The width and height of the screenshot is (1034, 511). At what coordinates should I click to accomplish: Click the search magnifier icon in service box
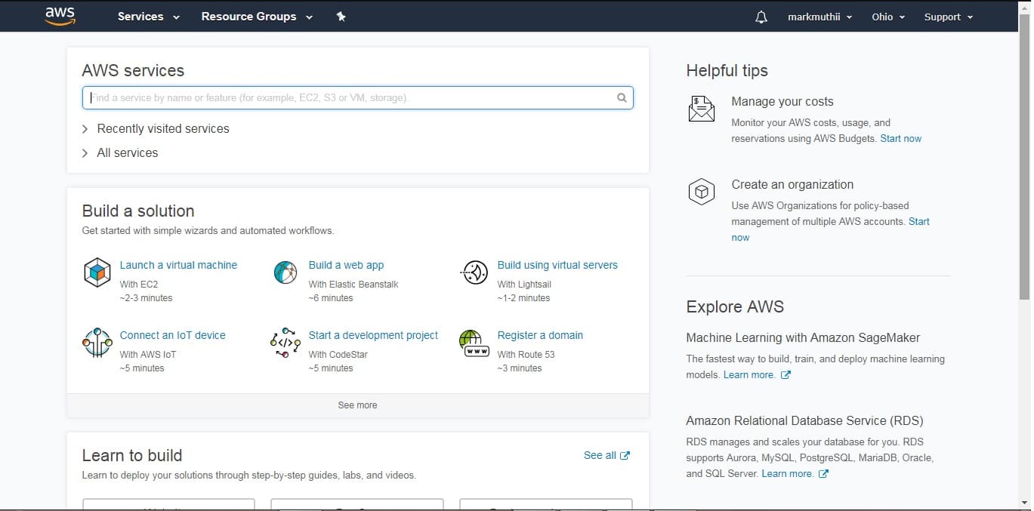[622, 97]
